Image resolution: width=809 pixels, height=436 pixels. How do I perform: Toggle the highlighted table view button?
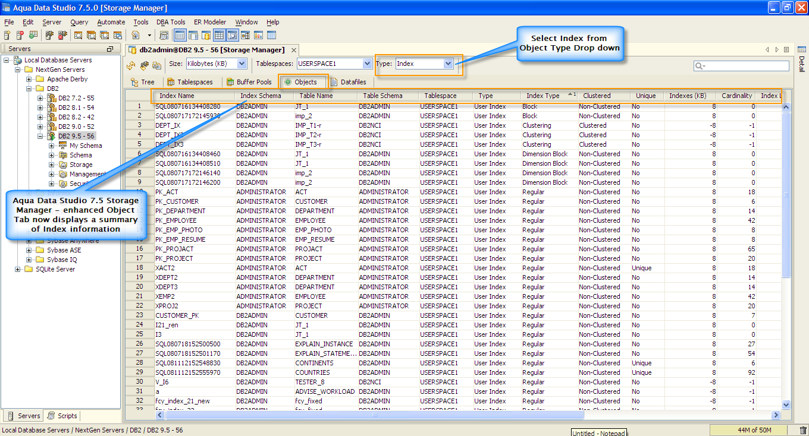(219, 35)
